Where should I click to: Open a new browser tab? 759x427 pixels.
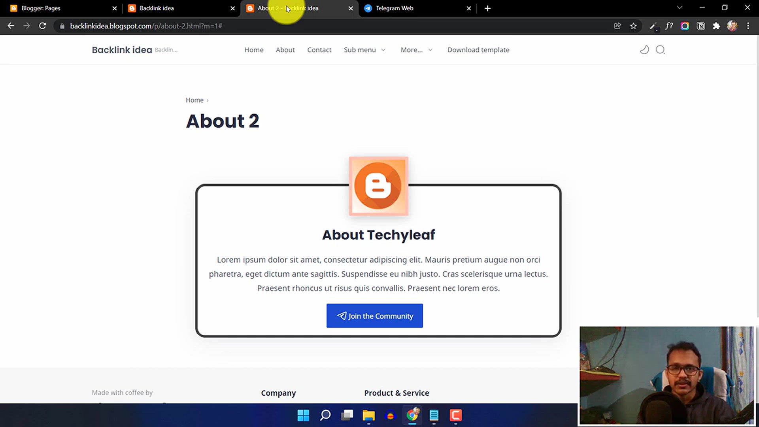coord(487,8)
